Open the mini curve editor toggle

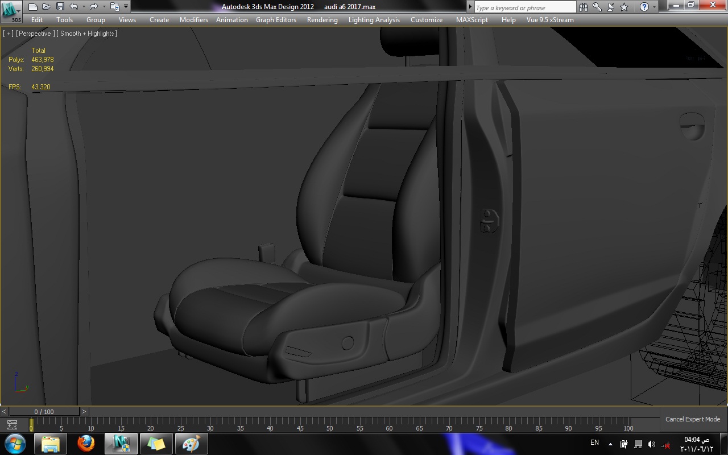coord(11,424)
